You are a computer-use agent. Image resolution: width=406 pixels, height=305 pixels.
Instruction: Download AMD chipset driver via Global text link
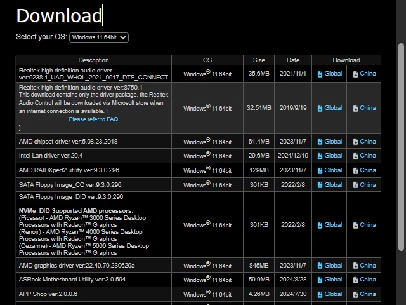pyautogui.click(x=333, y=141)
